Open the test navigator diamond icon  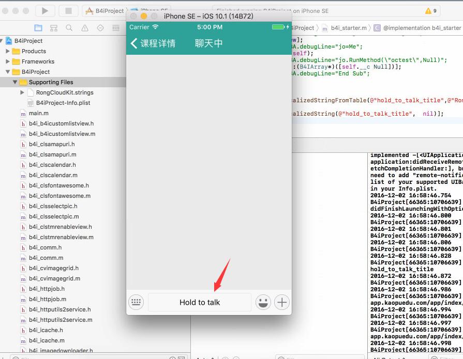coord(100,28)
